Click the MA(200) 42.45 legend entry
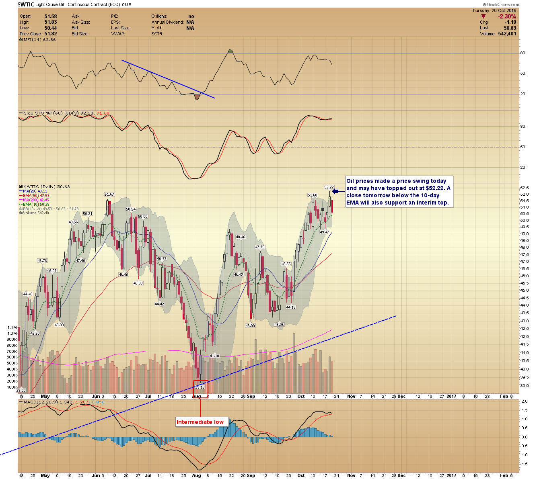The image size is (539, 479). tap(34, 200)
